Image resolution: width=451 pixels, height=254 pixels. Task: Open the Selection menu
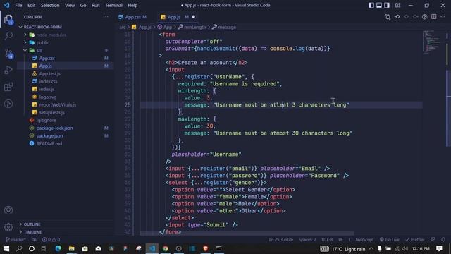coord(50,5)
